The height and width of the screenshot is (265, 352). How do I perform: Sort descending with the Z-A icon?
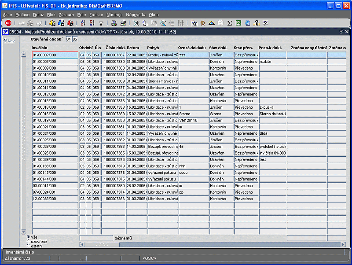pyautogui.click(x=92, y=23)
